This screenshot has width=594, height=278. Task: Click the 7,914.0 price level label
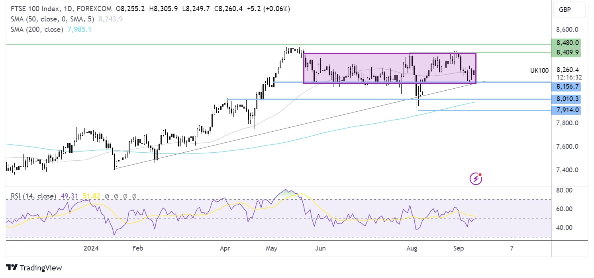pyautogui.click(x=566, y=110)
